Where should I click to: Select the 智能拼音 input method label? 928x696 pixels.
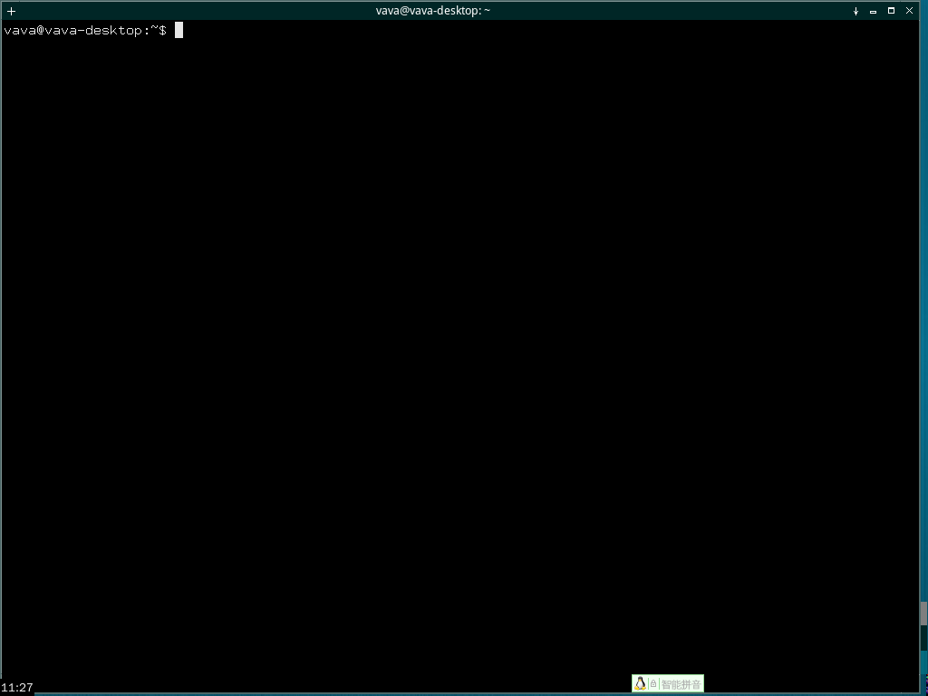point(681,685)
